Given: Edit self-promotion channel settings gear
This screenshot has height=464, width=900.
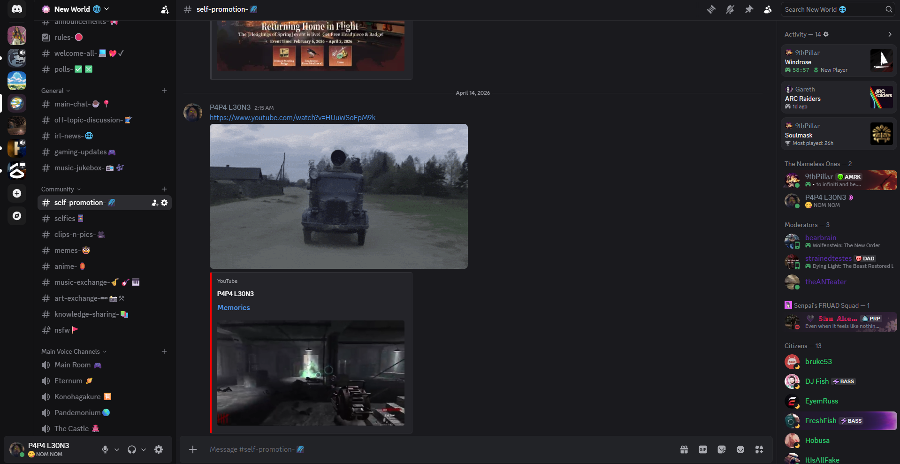Looking at the screenshot, I should coord(164,203).
